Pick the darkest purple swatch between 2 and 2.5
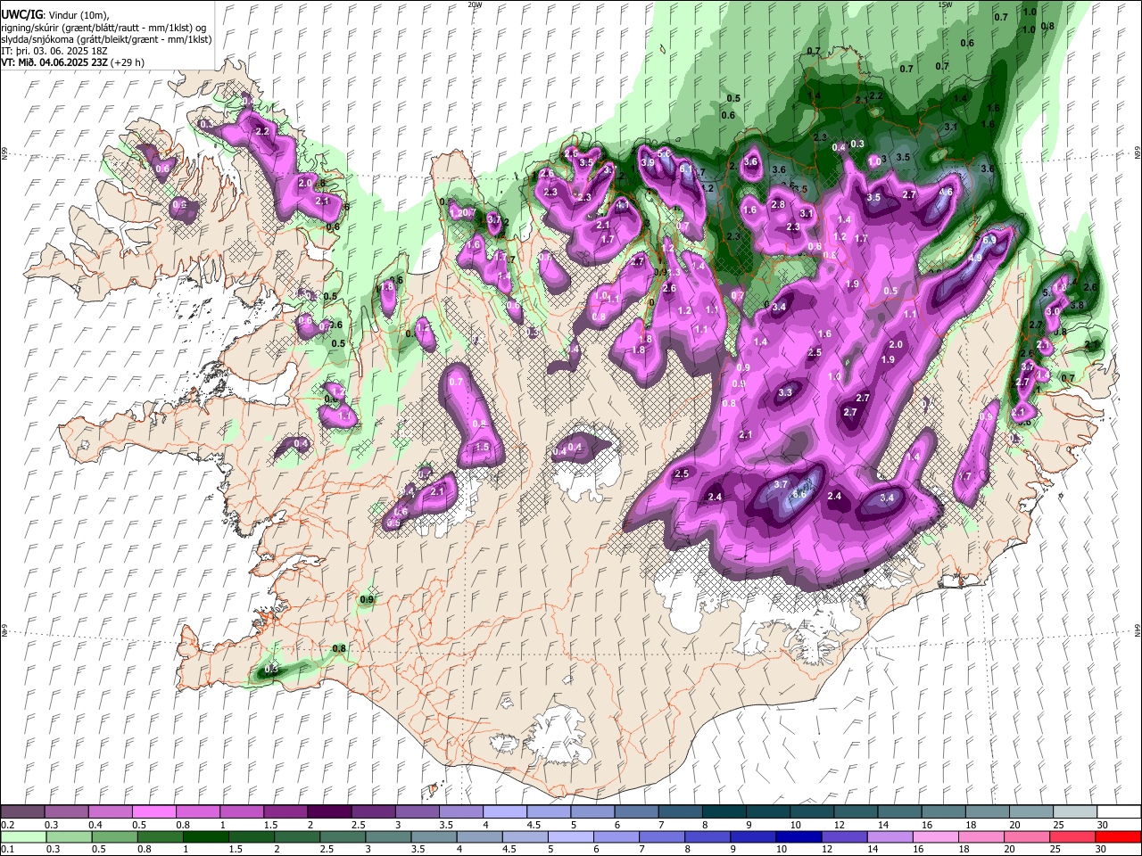Screen dimensions: 1142x856 [x=329, y=812]
